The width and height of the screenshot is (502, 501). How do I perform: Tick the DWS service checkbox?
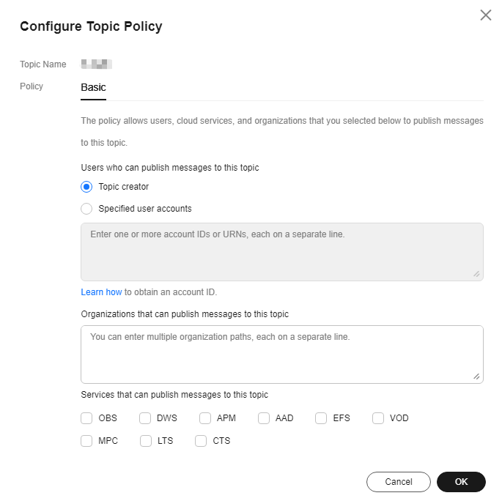pyautogui.click(x=145, y=418)
